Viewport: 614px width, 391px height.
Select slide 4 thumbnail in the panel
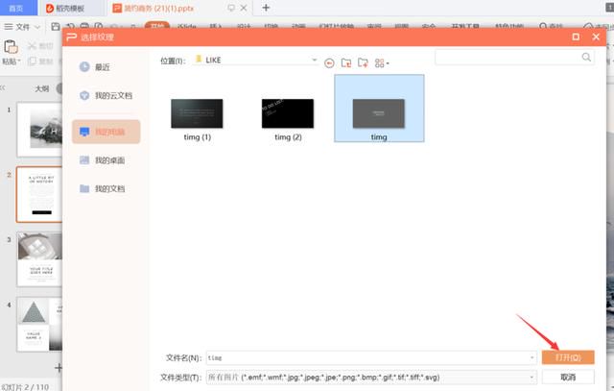click(x=39, y=324)
